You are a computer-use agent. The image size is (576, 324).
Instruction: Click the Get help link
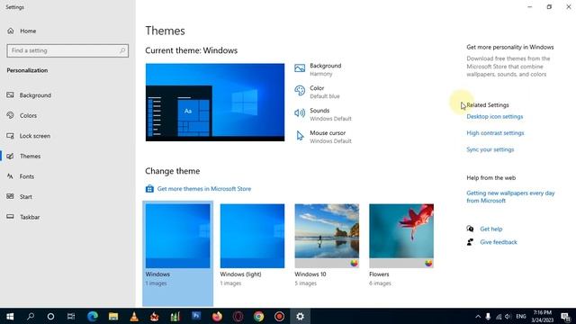[491, 229]
